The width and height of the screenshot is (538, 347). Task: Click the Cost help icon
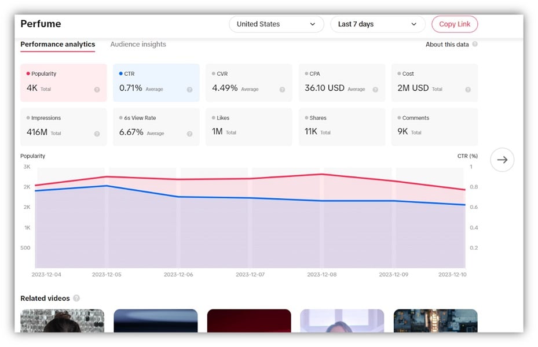(469, 90)
